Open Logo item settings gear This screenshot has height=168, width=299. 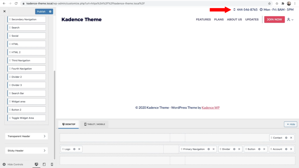pyautogui.click(x=74, y=149)
